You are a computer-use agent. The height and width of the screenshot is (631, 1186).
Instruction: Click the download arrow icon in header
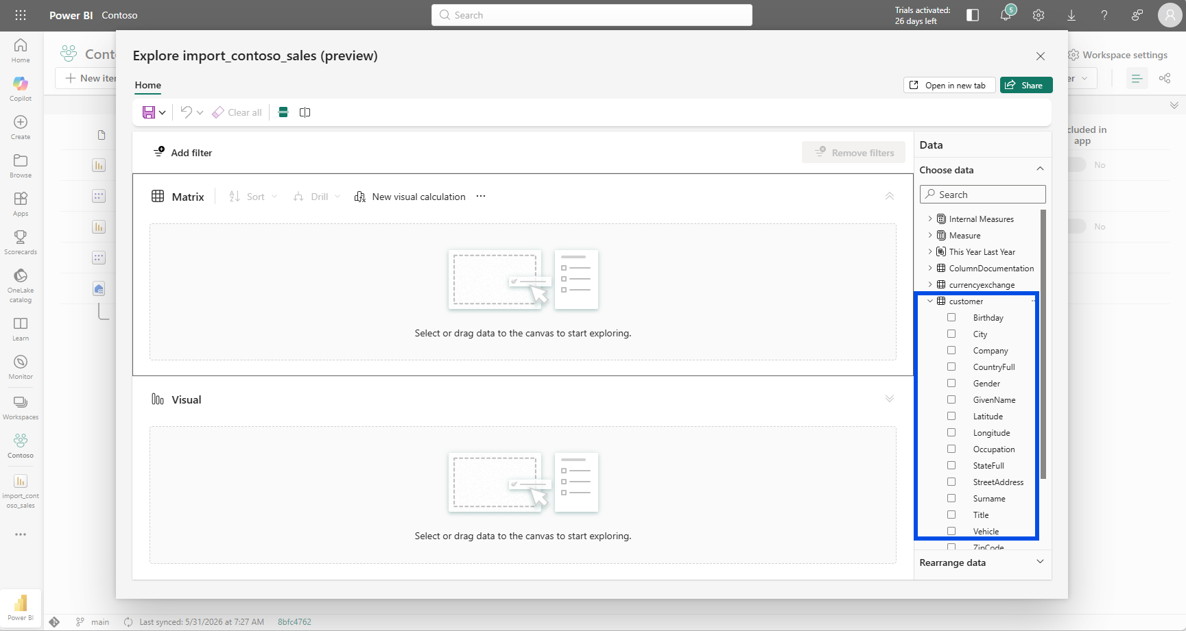(1071, 15)
